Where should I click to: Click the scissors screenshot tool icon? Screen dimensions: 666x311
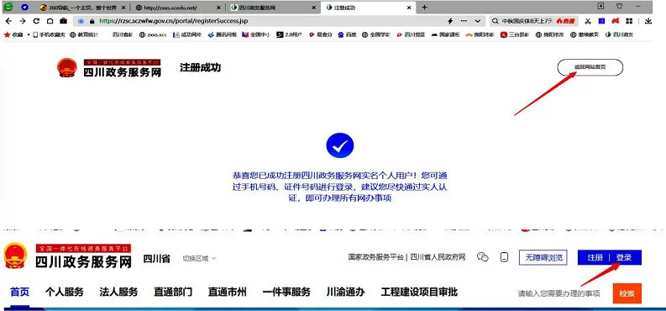[x=588, y=21]
